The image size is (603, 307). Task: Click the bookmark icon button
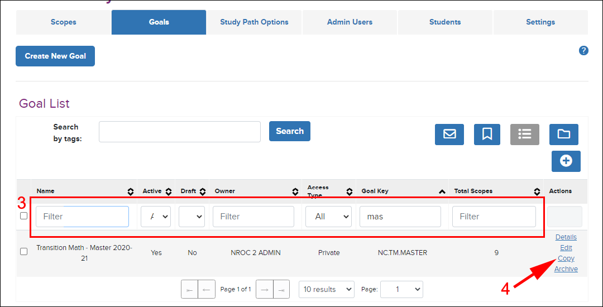point(487,135)
